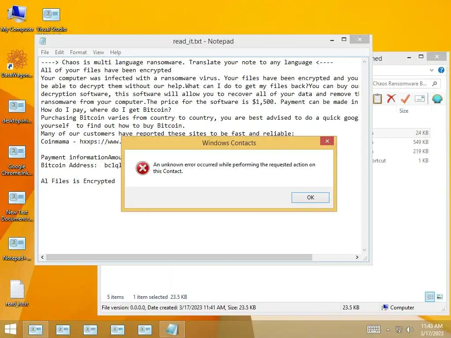The height and width of the screenshot is (338, 451).
Task: Switch Explorer to details view
Action: 430,297
